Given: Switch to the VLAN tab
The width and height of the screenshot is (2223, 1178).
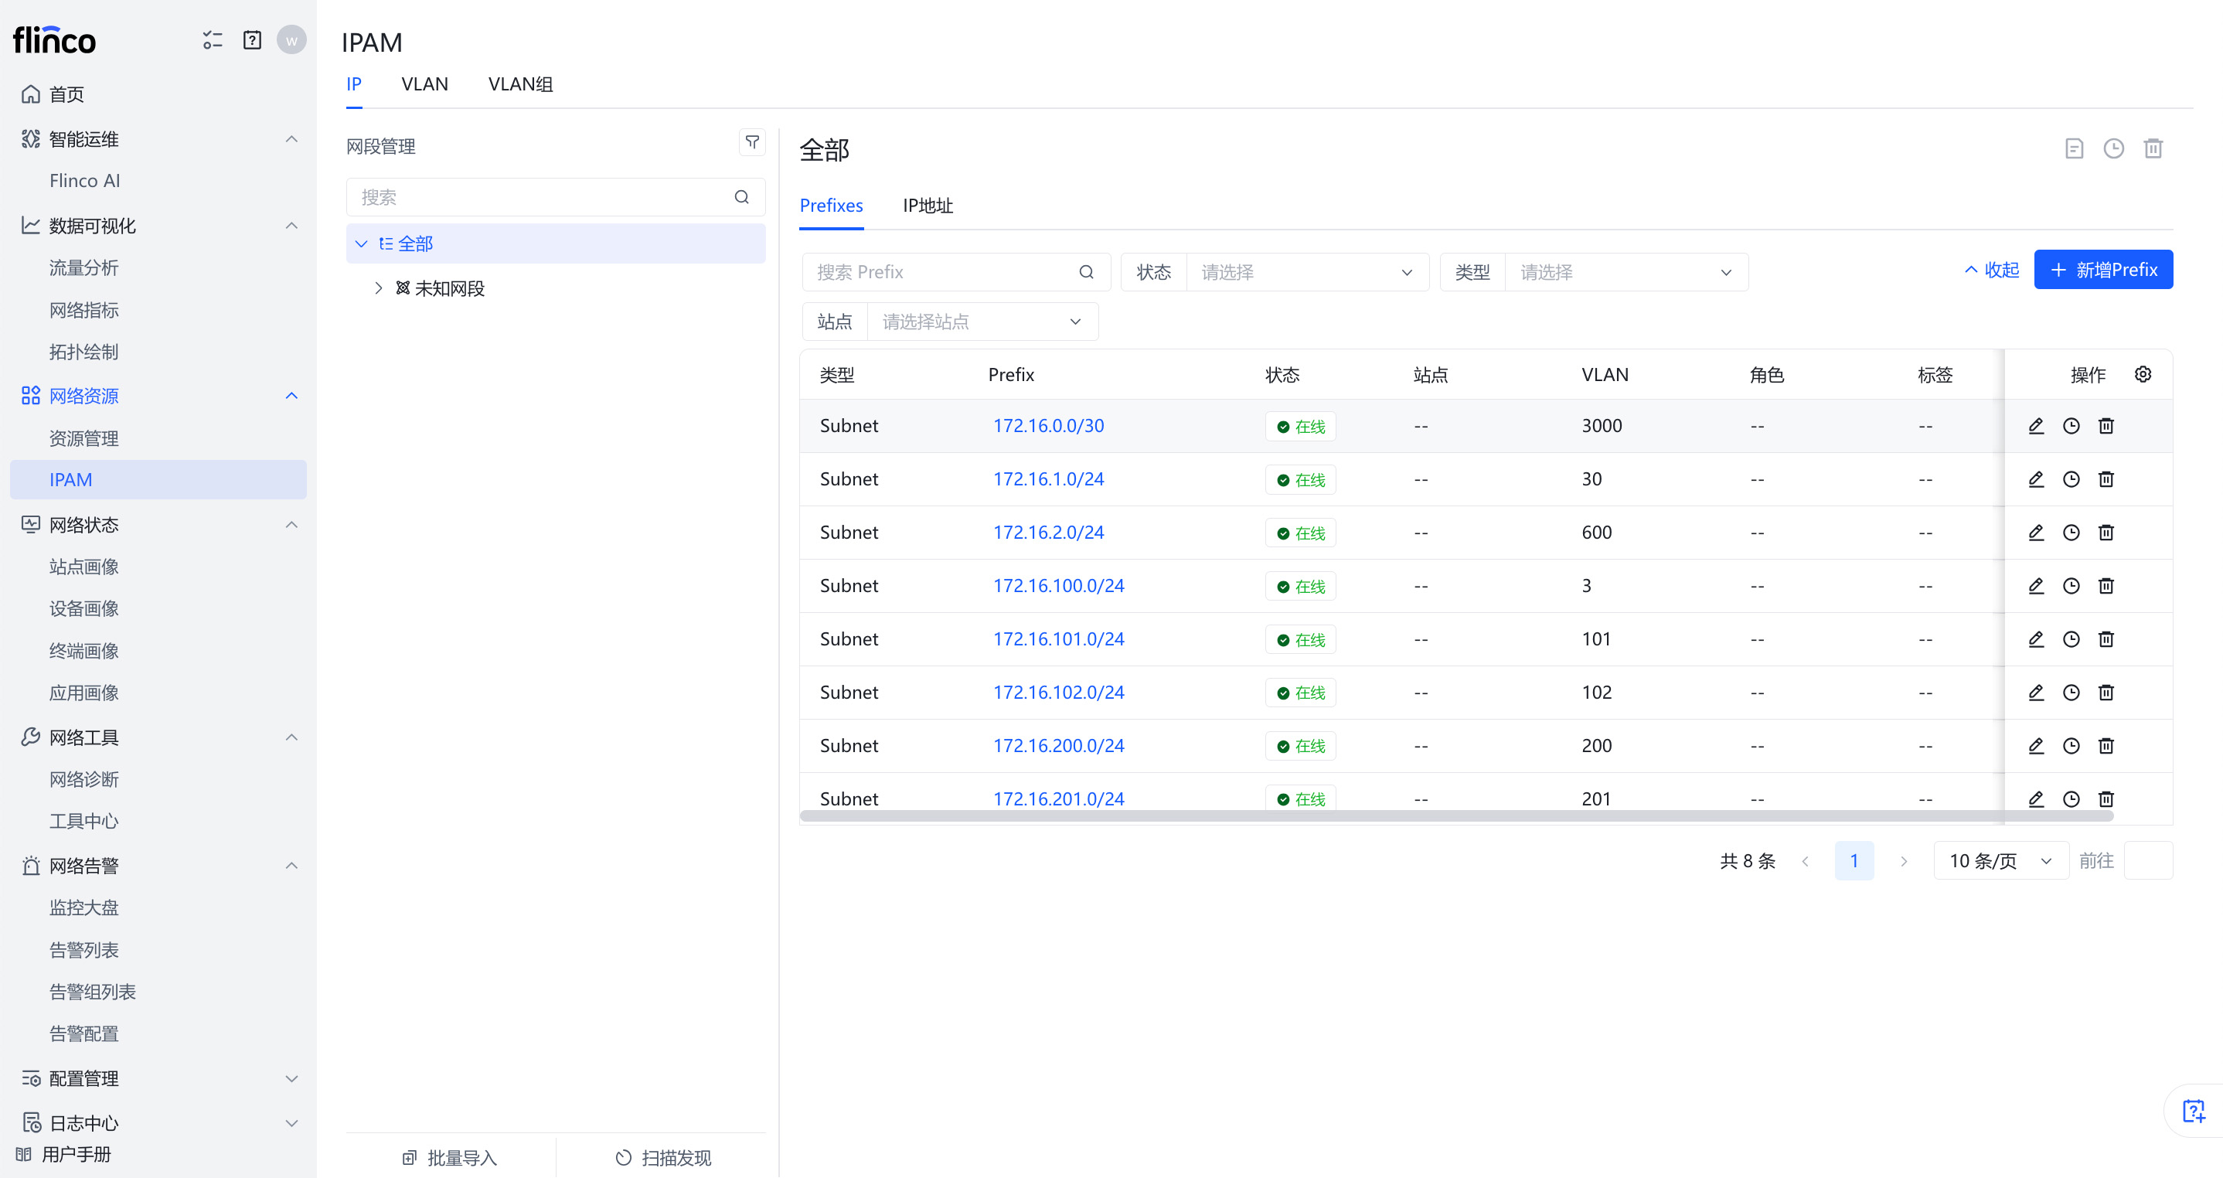Looking at the screenshot, I should (x=424, y=83).
